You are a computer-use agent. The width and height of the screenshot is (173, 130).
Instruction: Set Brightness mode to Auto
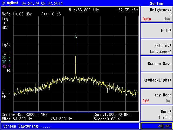[x=147, y=19]
